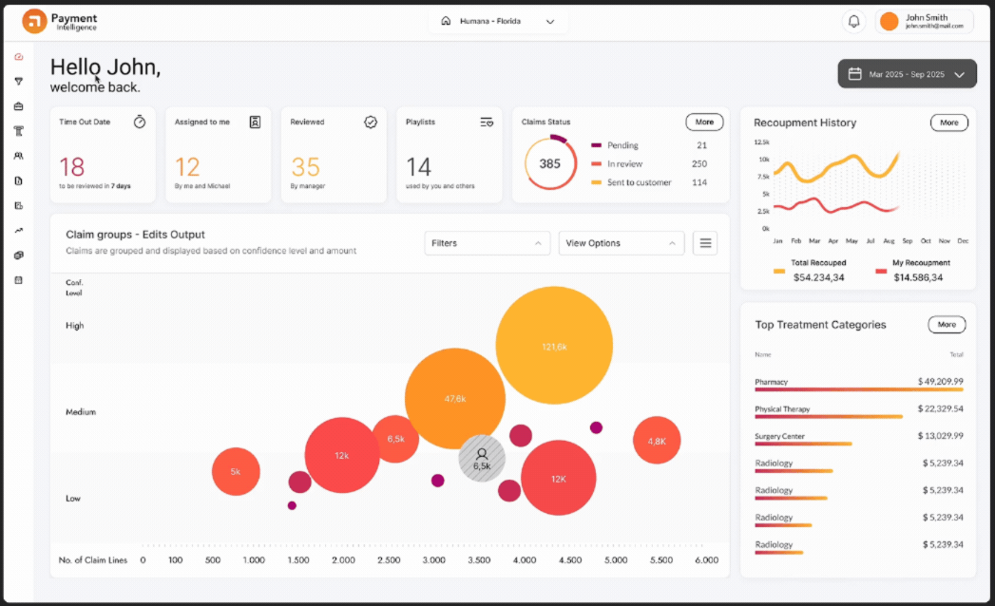Viewport: 995px width, 606px height.
Task: Click More button in Recoupment History
Action: coord(948,123)
